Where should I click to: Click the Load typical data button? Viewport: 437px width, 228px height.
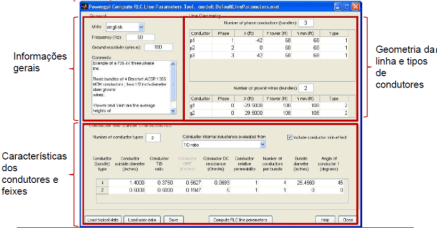point(103,219)
